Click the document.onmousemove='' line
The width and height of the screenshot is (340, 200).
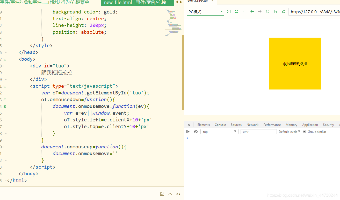85,154
